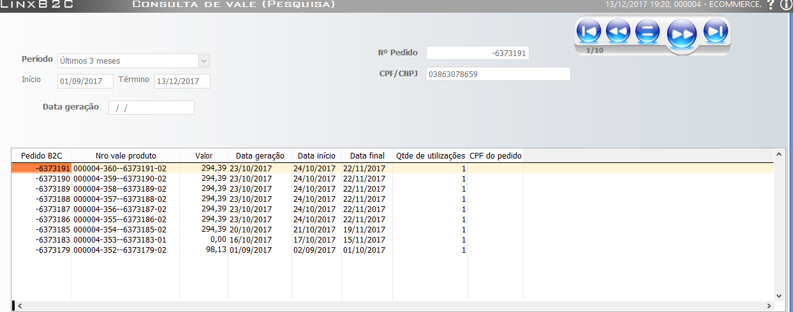Click the CPF/CNPJ field with 03863078659
This screenshot has width=794, height=312.
[x=498, y=74]
